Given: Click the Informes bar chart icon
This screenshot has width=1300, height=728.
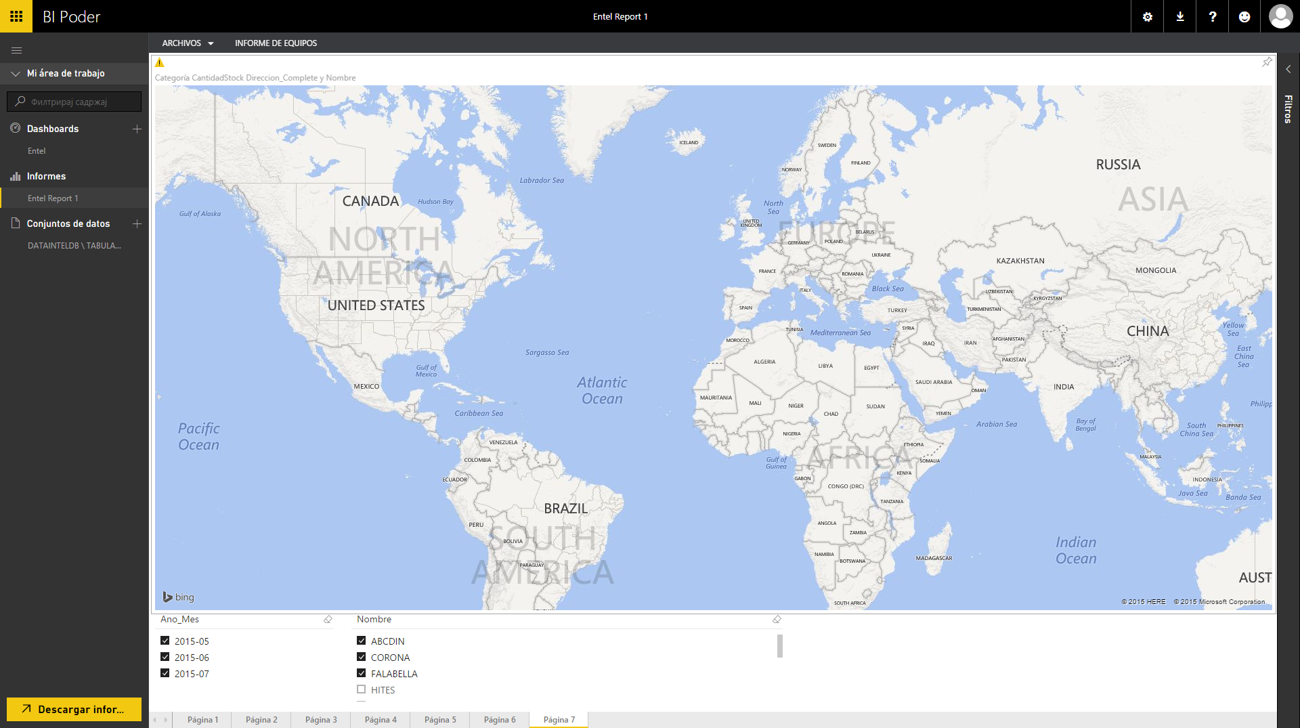Looking at the screenshot, I should [x=16, y=176].
